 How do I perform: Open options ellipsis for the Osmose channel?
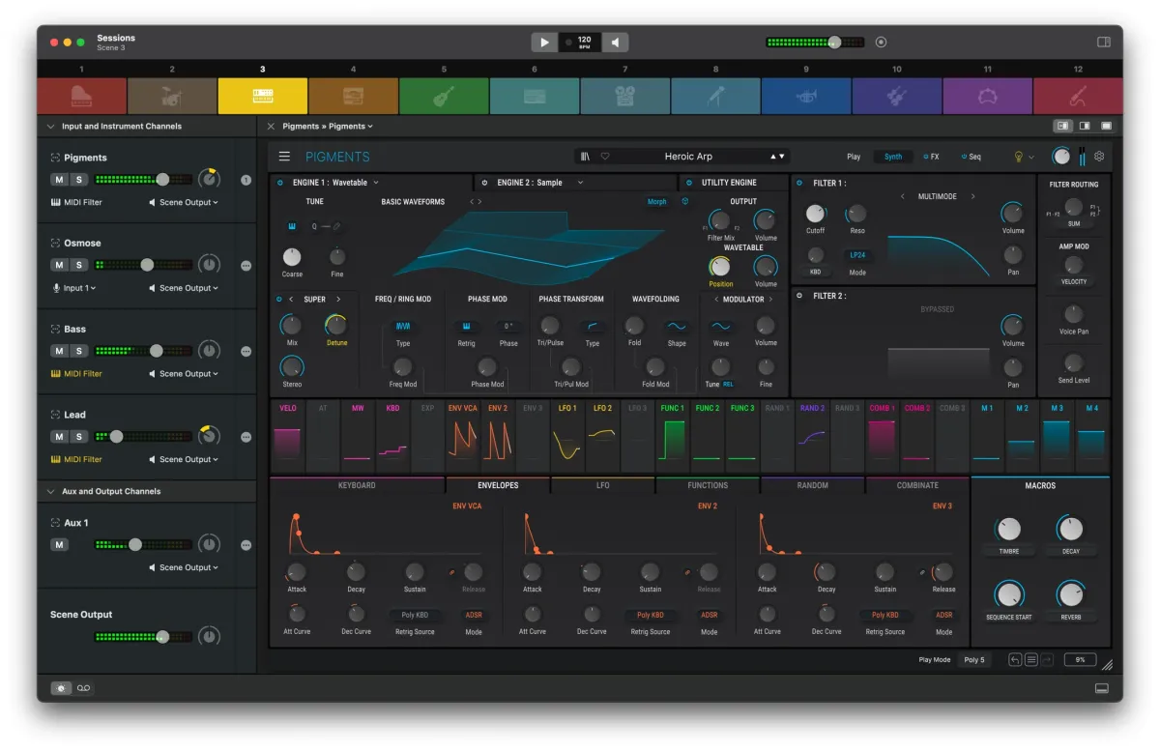coord(246,265)
